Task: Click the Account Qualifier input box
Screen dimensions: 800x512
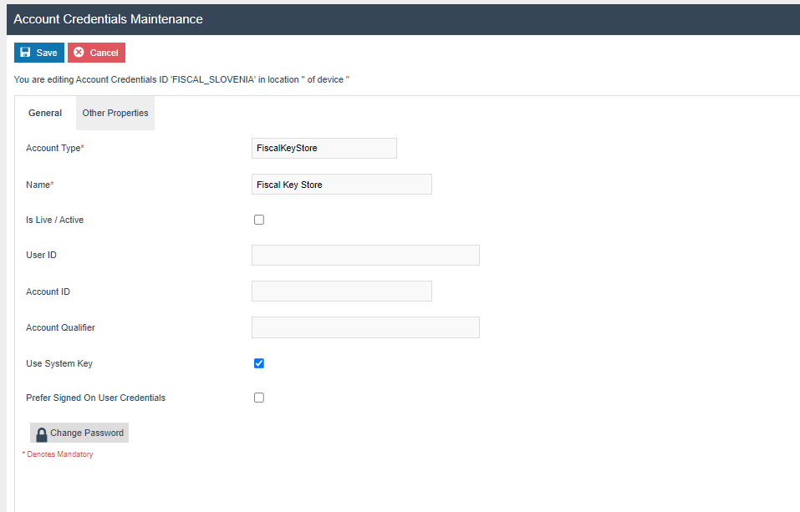Action: click(x=365, y=327)
